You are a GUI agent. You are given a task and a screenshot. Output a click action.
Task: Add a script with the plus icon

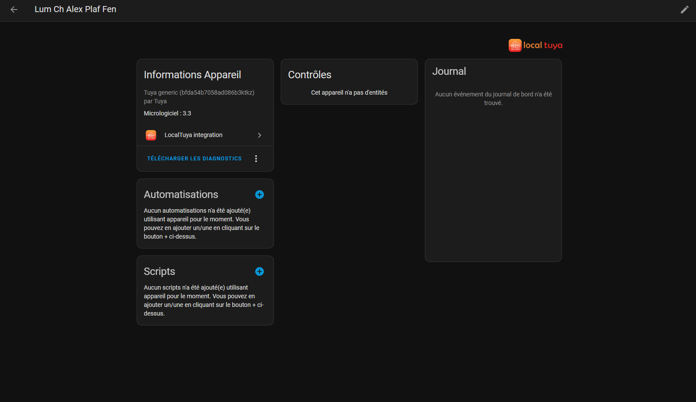[x=260, y=271]
